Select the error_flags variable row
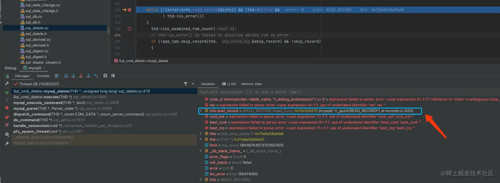Viewport: 500px width, 183px height. (x=349, y=157)
